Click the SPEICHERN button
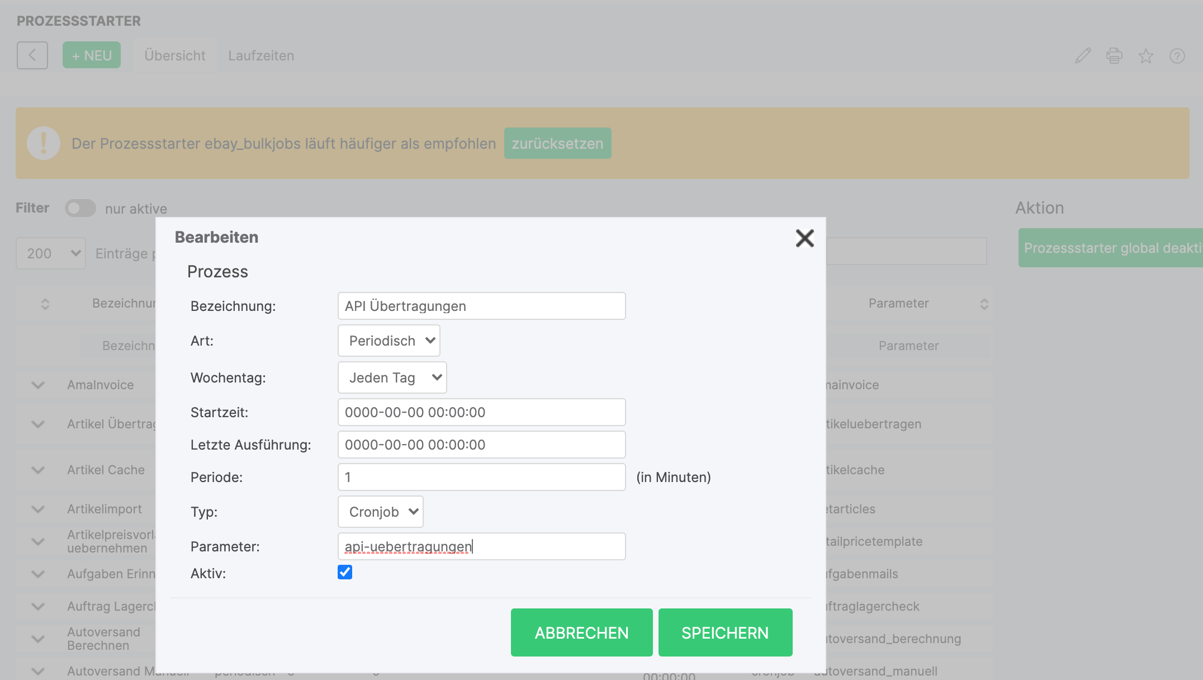Screen dimensions: 1203x680 725,632
